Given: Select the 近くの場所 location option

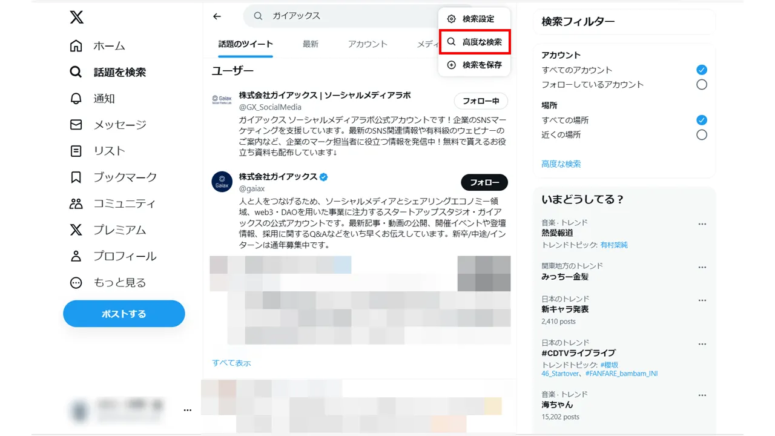Looking at the screenshot, I should pos(701,134).
